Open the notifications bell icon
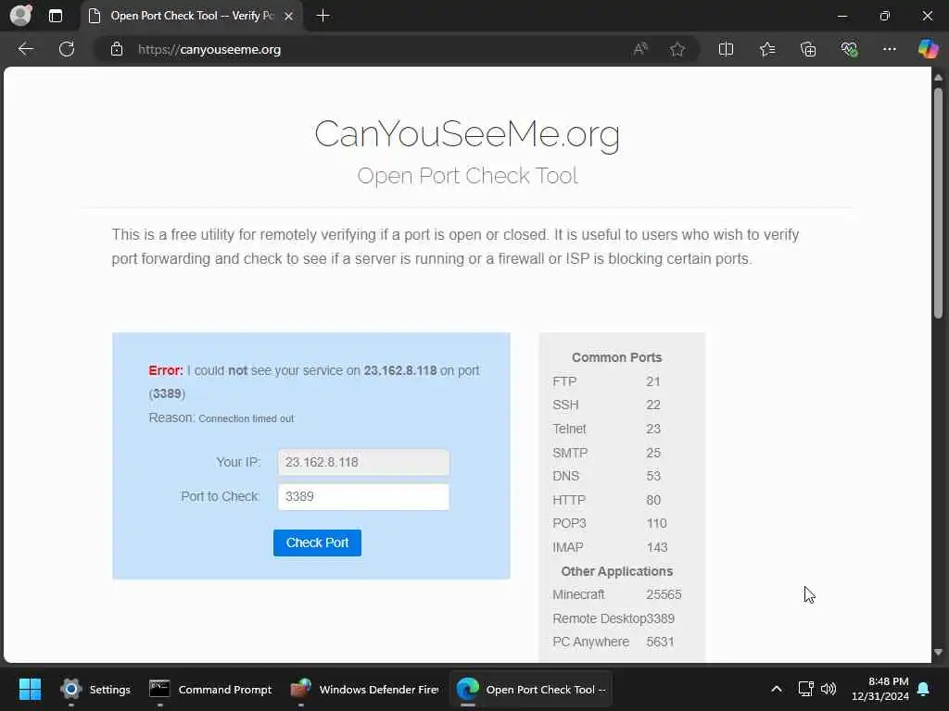 [924, 689]
